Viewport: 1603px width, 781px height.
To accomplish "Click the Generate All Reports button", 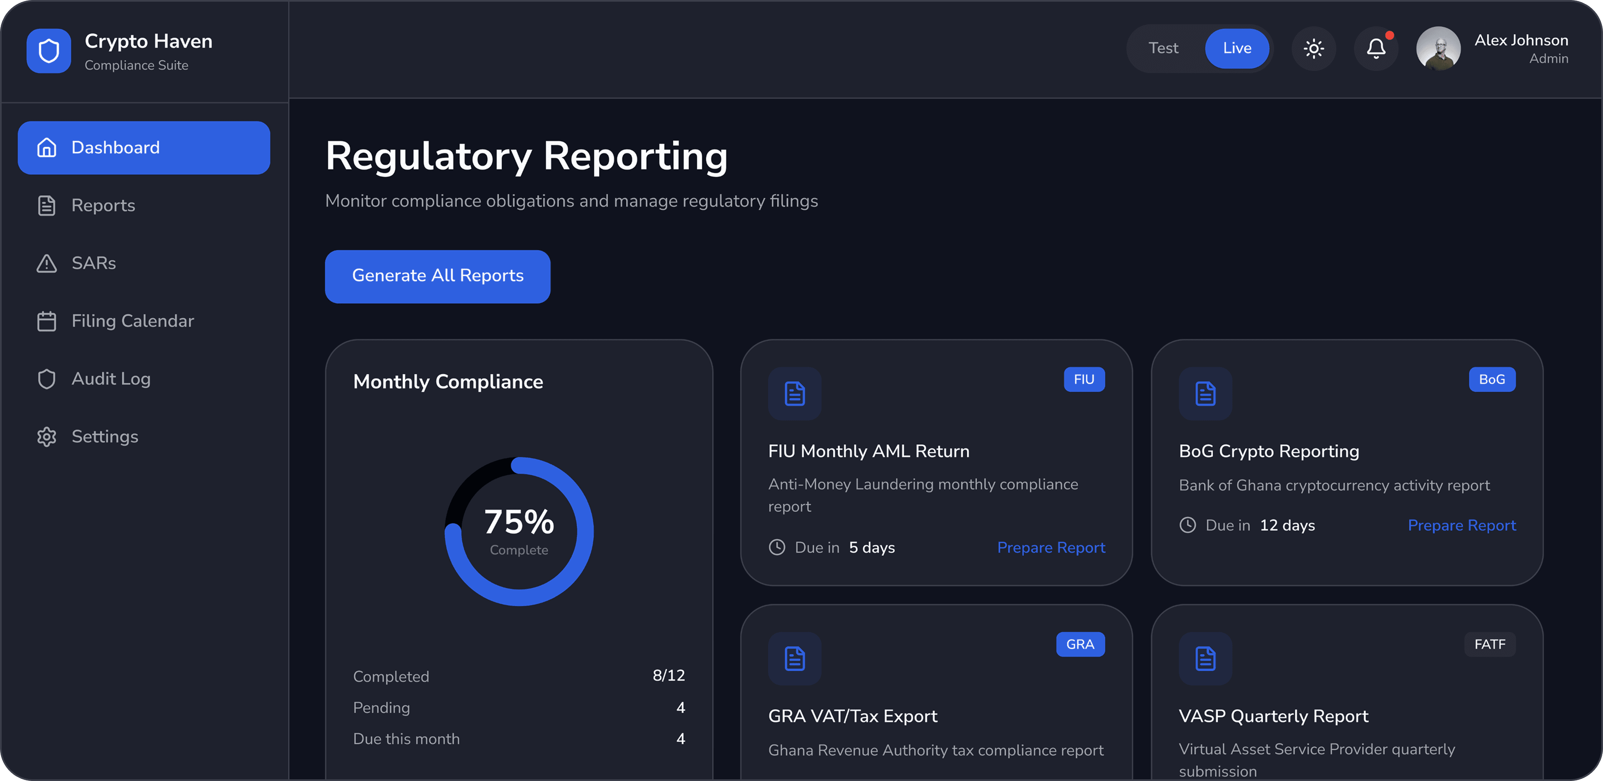I will pyautogui.click(x=437, y=276).
